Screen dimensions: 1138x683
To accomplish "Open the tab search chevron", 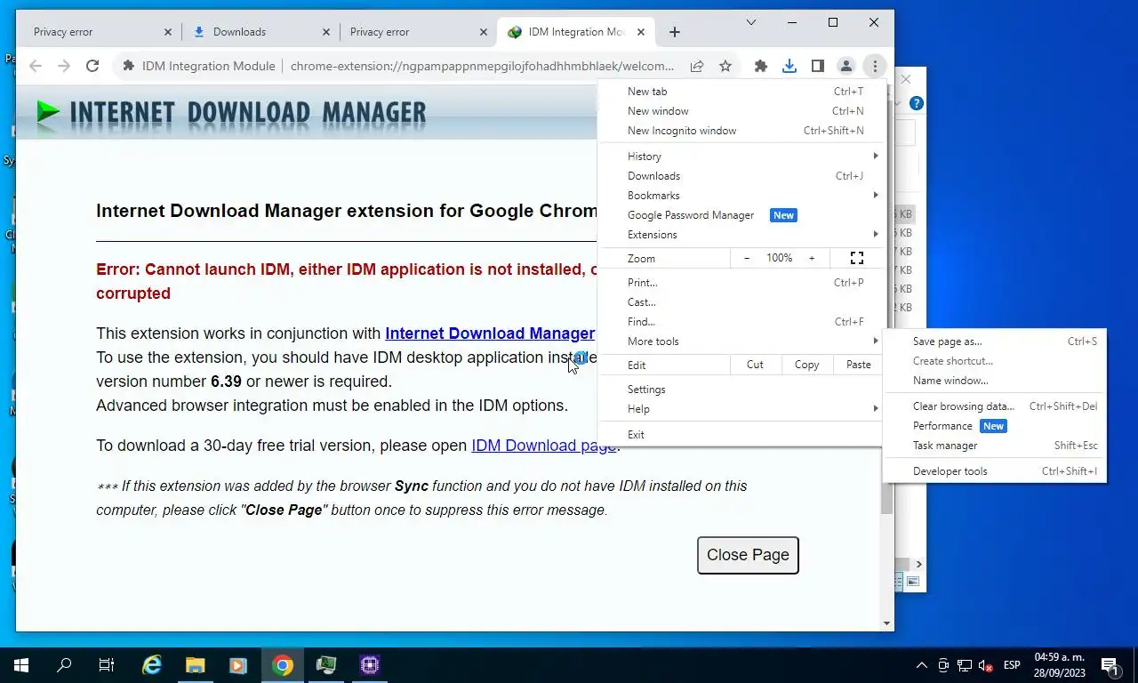I will coord(751,22).
